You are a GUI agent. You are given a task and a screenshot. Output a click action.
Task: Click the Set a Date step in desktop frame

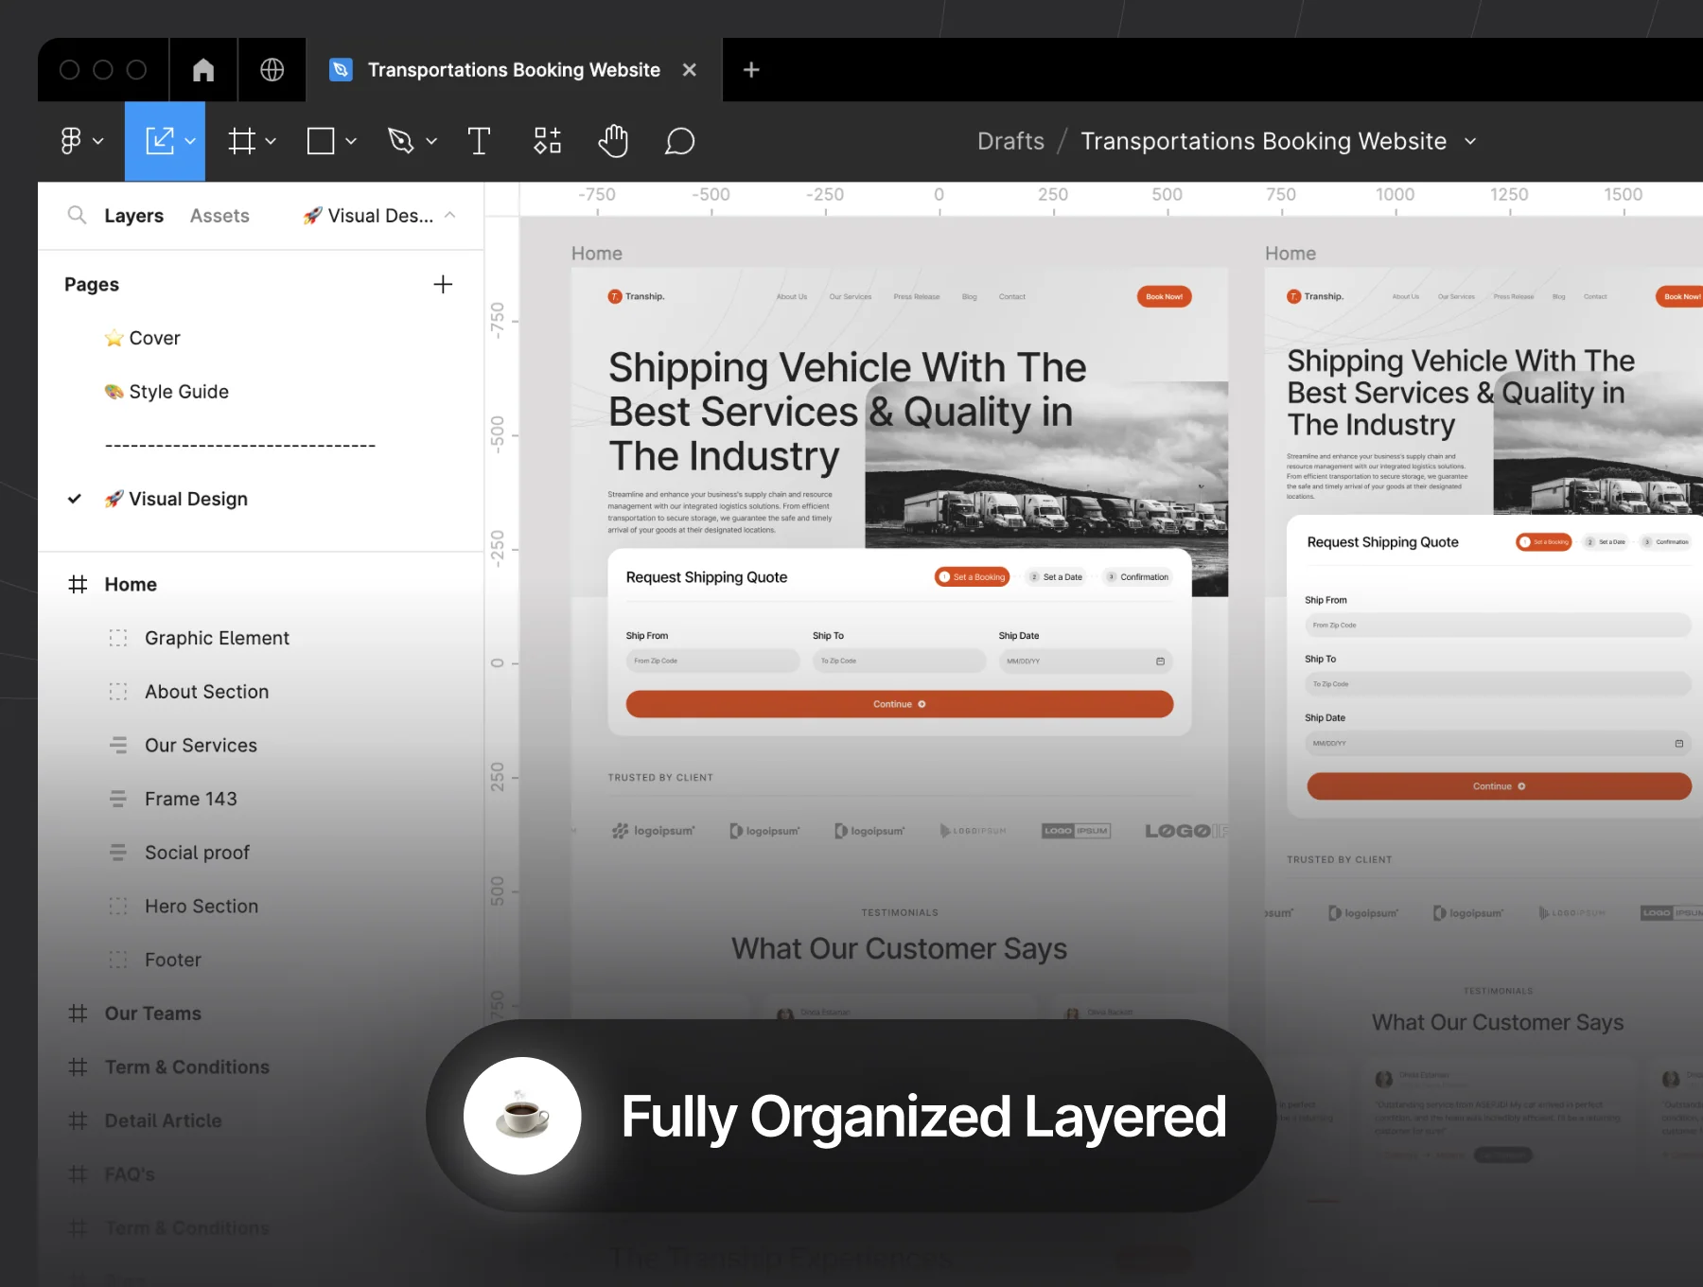[x=1057, y=576]
